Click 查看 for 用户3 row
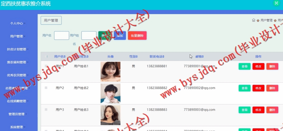This screenshot has height=131, width=283. click(245, 110)
